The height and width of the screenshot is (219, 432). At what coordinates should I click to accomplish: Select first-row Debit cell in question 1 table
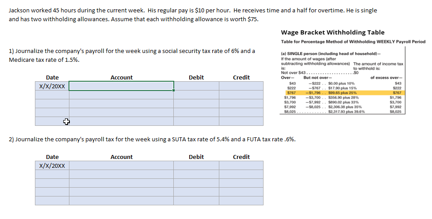pos(196,86)
